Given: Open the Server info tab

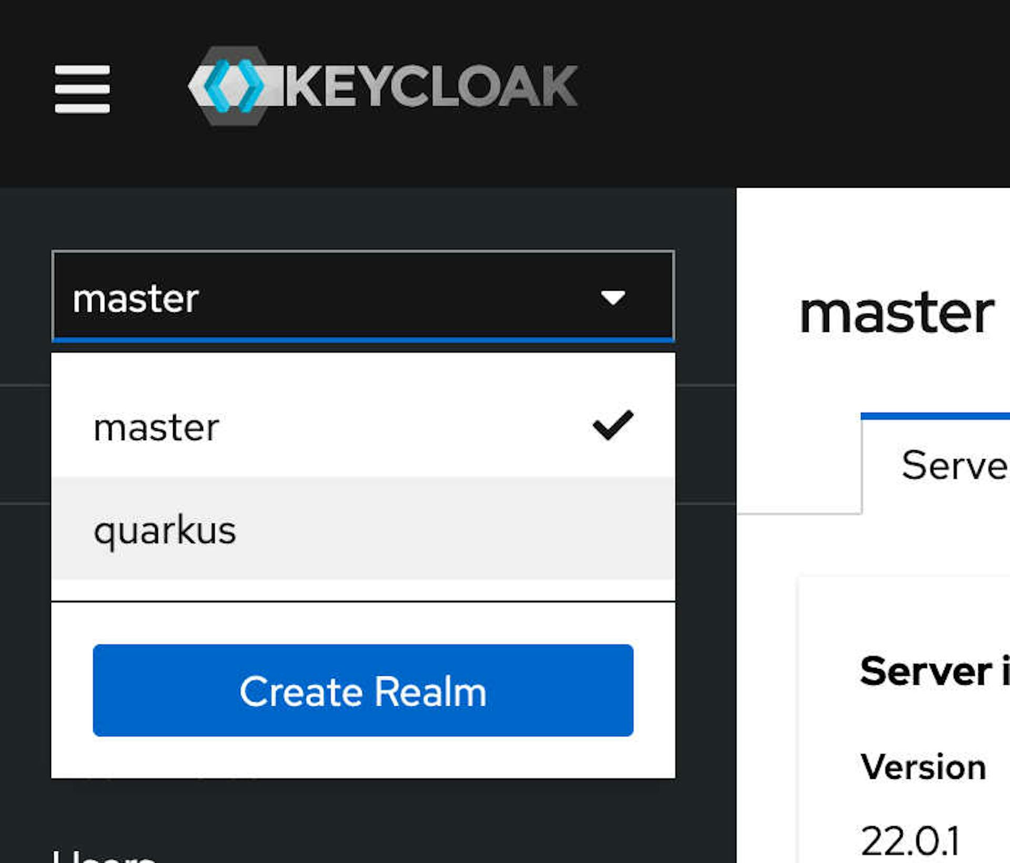Looking at the screenshot, I should pyautogui.click(x=936, y=464).
